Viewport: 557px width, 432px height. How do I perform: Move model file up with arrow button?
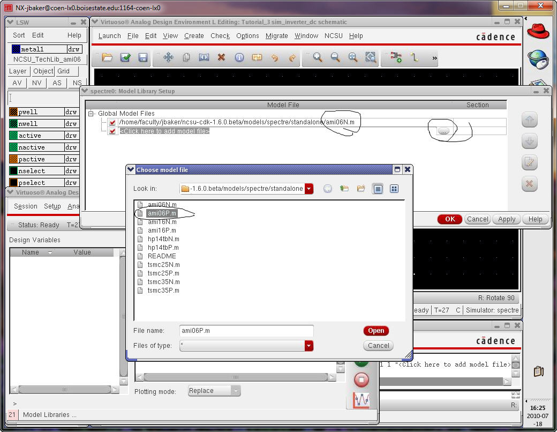(529, 121)
